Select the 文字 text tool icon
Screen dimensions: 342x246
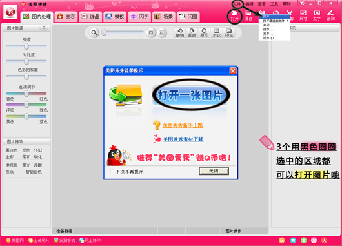tap(317, 15)
